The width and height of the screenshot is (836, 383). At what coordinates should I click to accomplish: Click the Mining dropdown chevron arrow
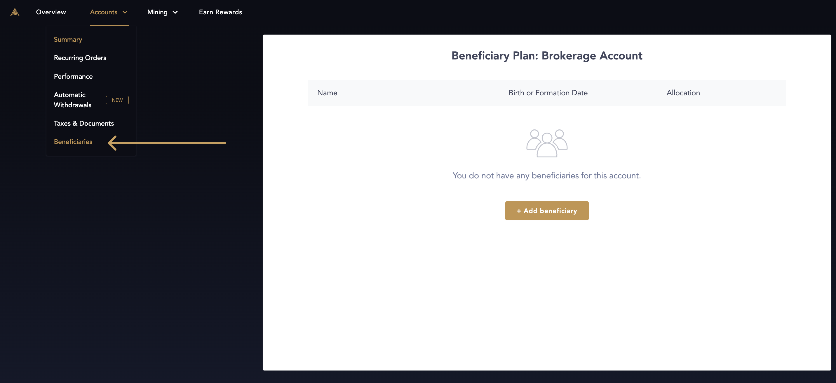pyautogui.click(x=175, y=12)
